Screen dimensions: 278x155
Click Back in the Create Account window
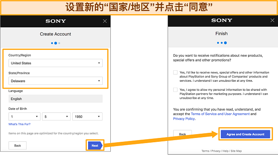pos(18,146)
